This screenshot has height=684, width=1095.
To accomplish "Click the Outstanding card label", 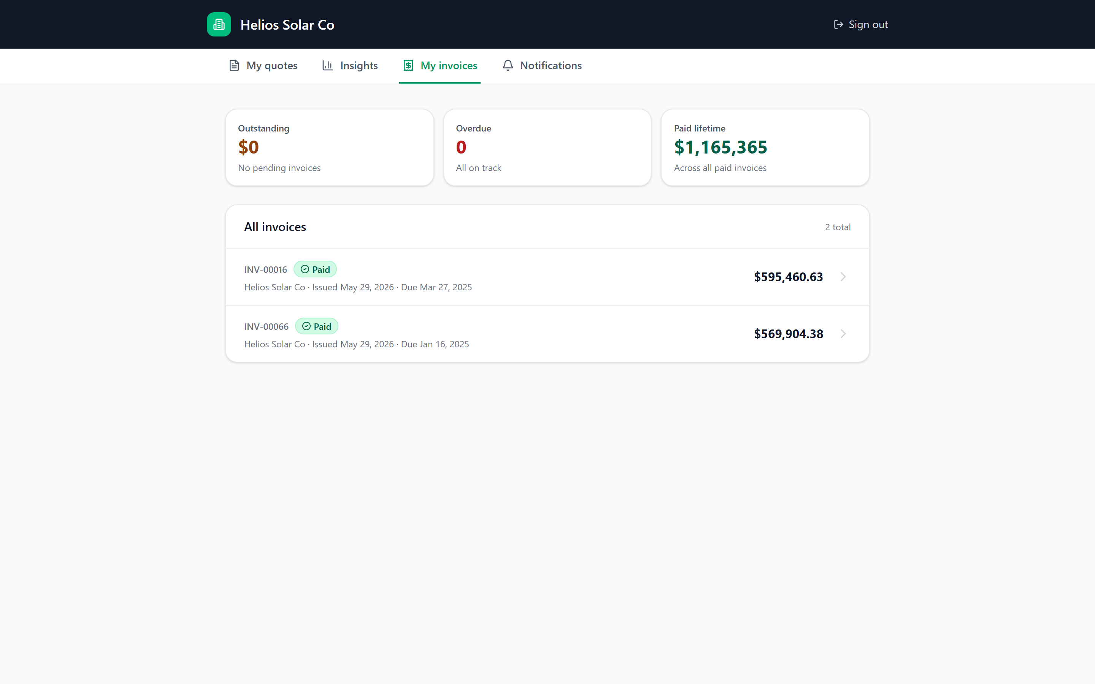I will 264,128.
